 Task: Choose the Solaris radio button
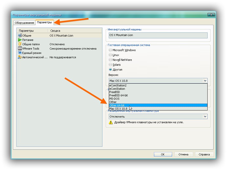pyautogui.click(x=110, y=65)
